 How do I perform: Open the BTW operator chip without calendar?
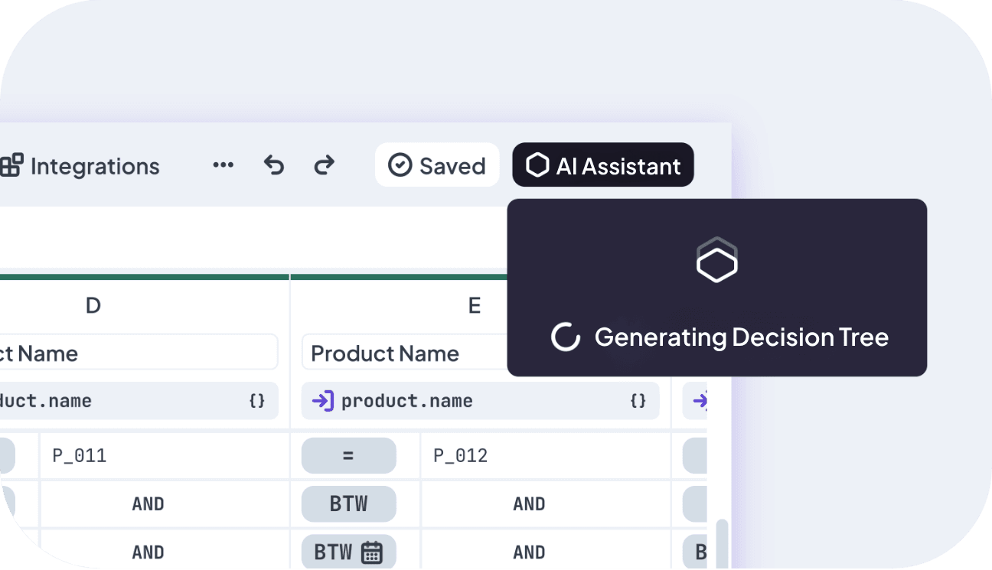(348, 504)
